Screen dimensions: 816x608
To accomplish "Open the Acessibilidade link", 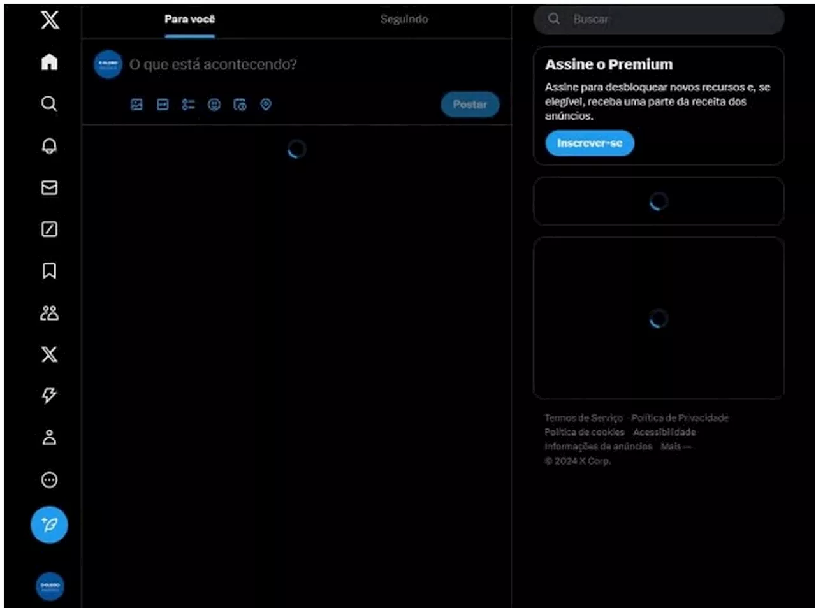I will [664, 432].
